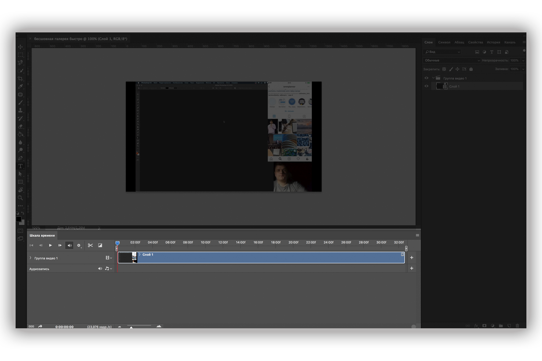The width and height of the screenshot is (542, 361).
Task: Select the Rectangular Marquee tool
Action: 20,55
